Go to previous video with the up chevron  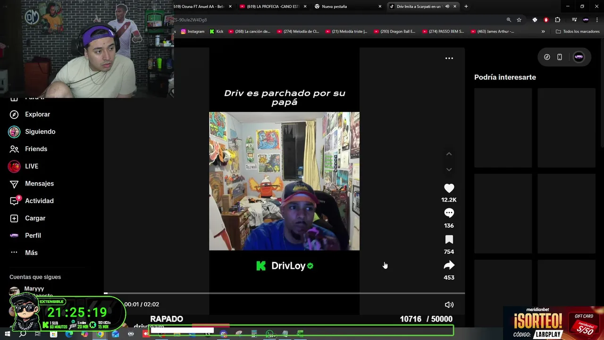tap(449, 154)
